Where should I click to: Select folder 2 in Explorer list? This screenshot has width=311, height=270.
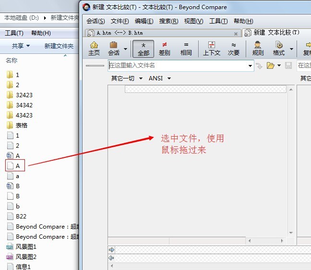[13, 85]
